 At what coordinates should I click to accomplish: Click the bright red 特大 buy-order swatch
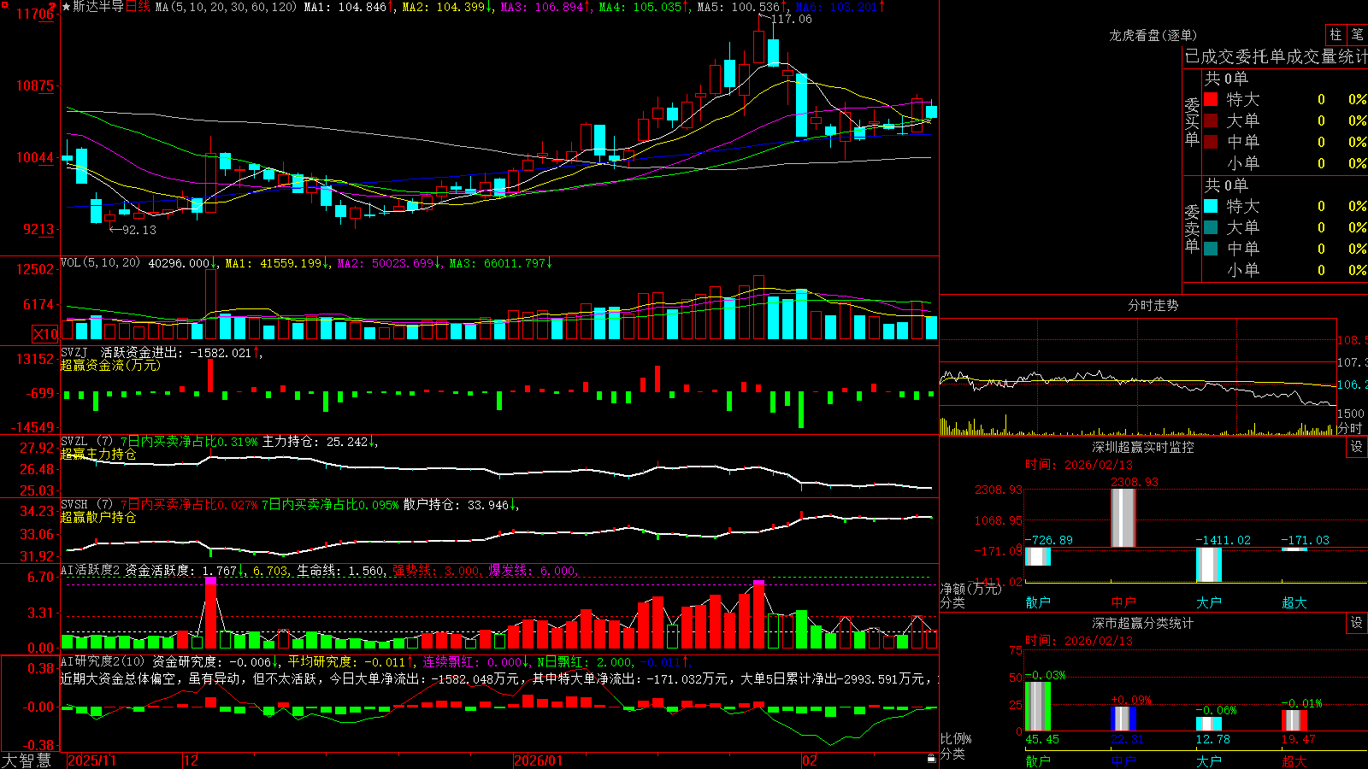coord(1211,99)
